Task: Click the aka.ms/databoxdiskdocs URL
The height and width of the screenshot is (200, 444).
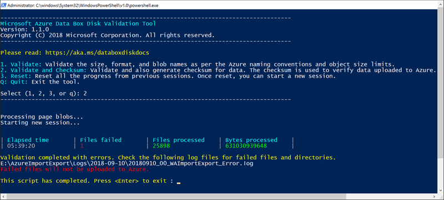Action: tap(97, 53)
